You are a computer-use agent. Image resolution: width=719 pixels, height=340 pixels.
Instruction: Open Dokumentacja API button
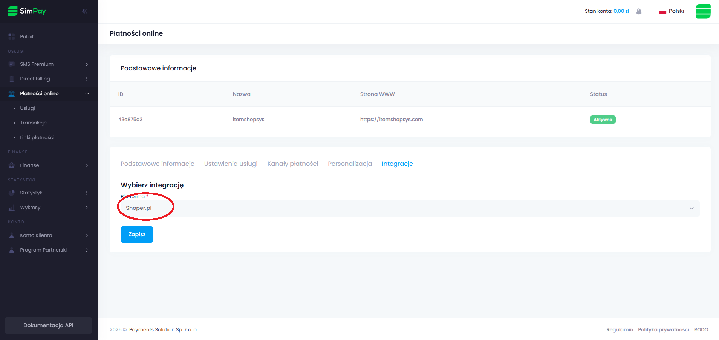tap(48, 325)
